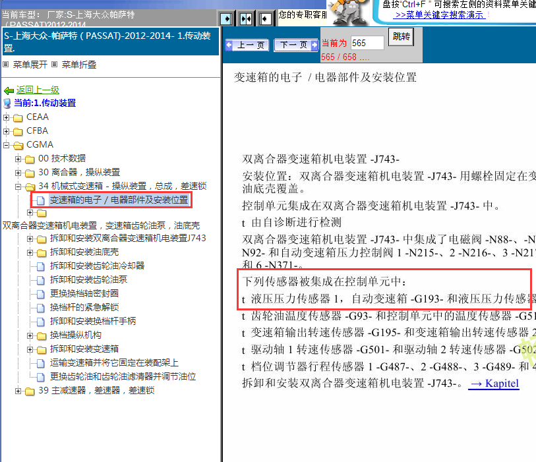This screenshot has height=462, width=536.
Task: Expand the 00 技术数据 node
Action: click(18, 159)
